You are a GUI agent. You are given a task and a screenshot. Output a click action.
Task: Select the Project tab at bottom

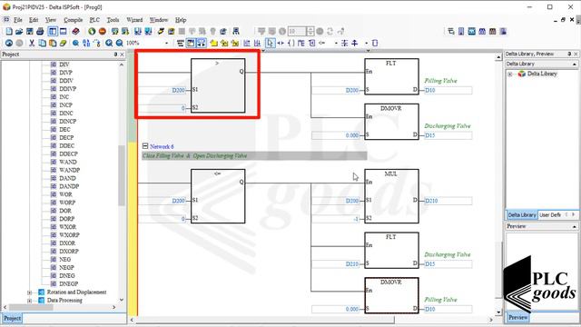click(x=12, y=318)
